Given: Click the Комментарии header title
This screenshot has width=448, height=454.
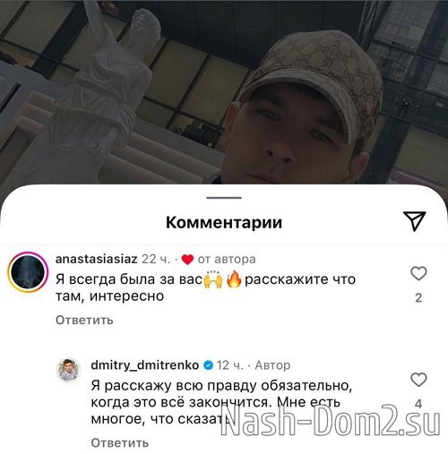Looking at the screenshot, I should [x=224, y=222].
